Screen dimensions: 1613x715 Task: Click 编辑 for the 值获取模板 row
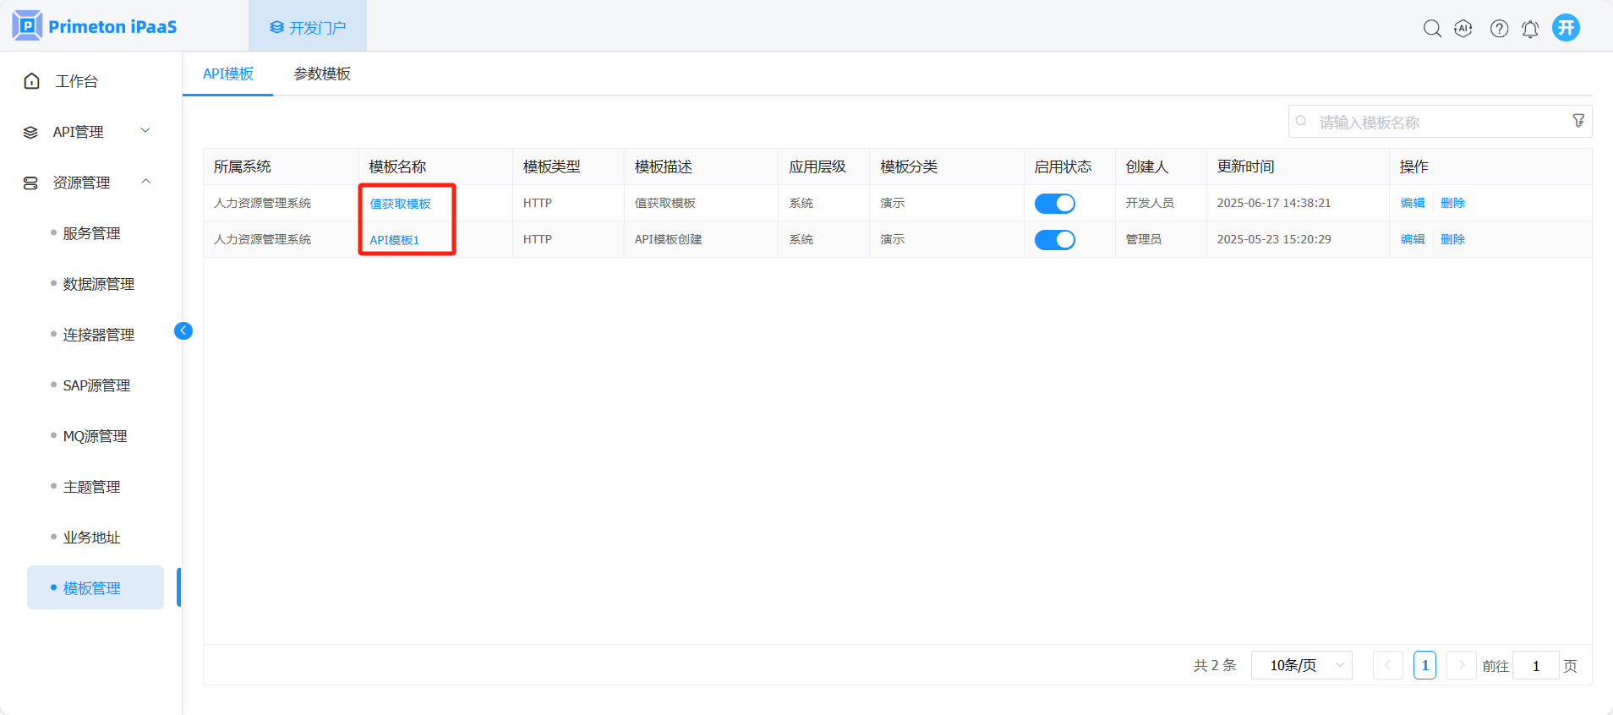click(x=1412, y=203)
